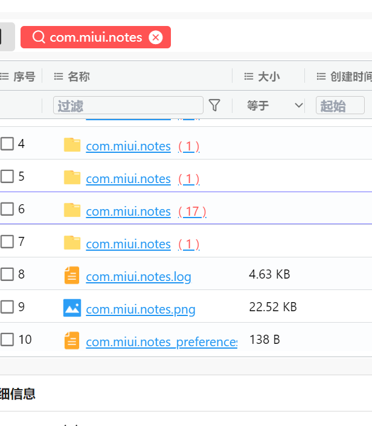
Task: Check the checkbox for row 8
Action: point(7,274)
